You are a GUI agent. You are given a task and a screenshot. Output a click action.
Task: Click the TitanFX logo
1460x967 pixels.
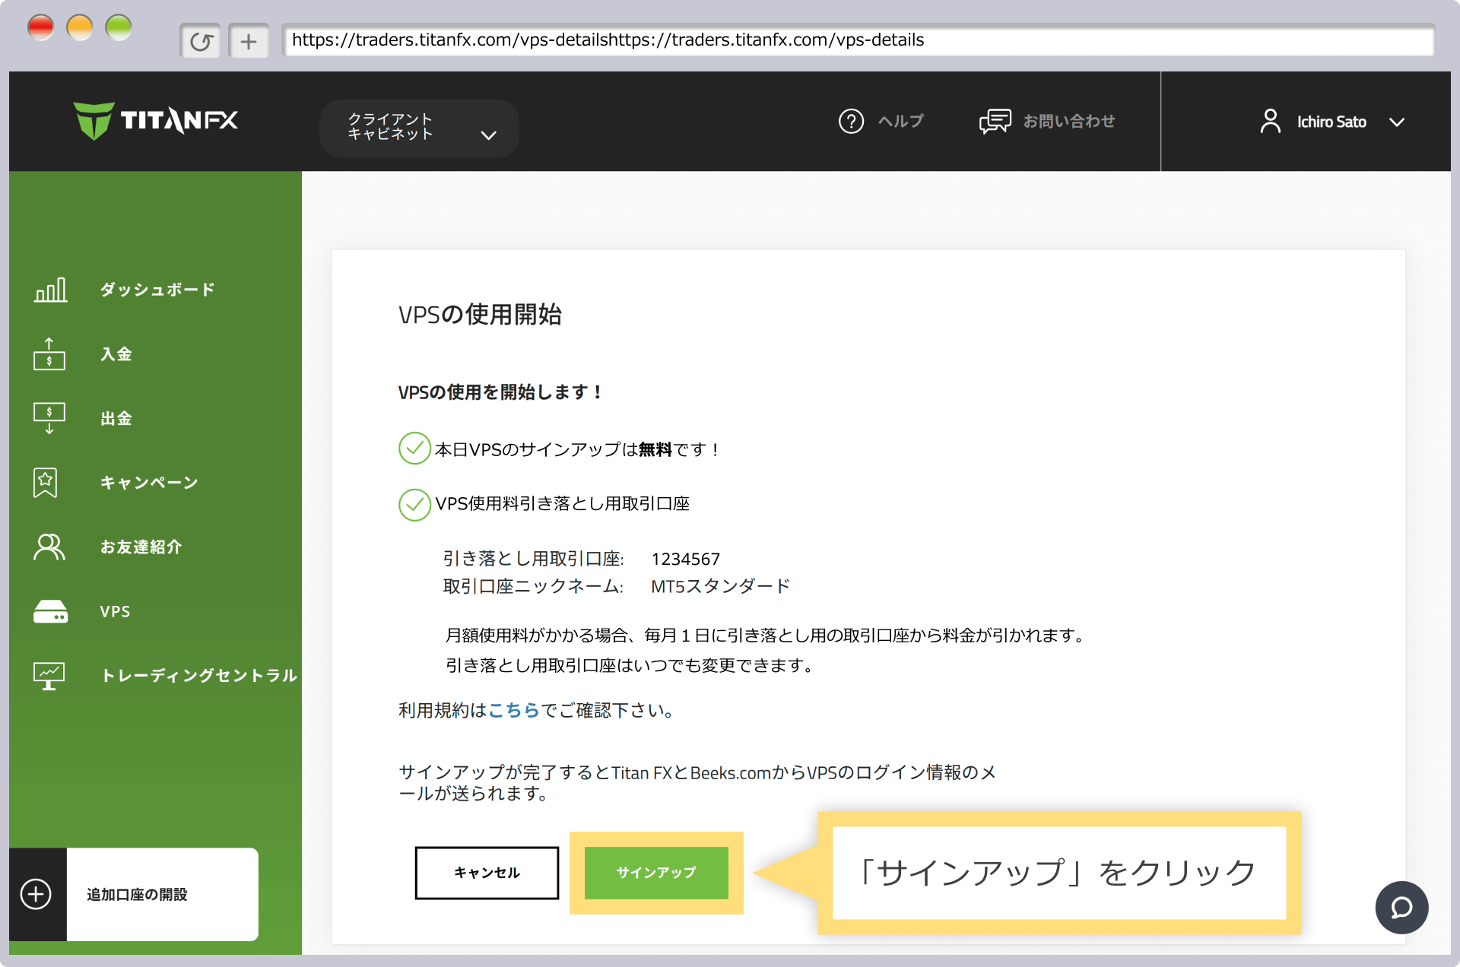tap(156, 120)
